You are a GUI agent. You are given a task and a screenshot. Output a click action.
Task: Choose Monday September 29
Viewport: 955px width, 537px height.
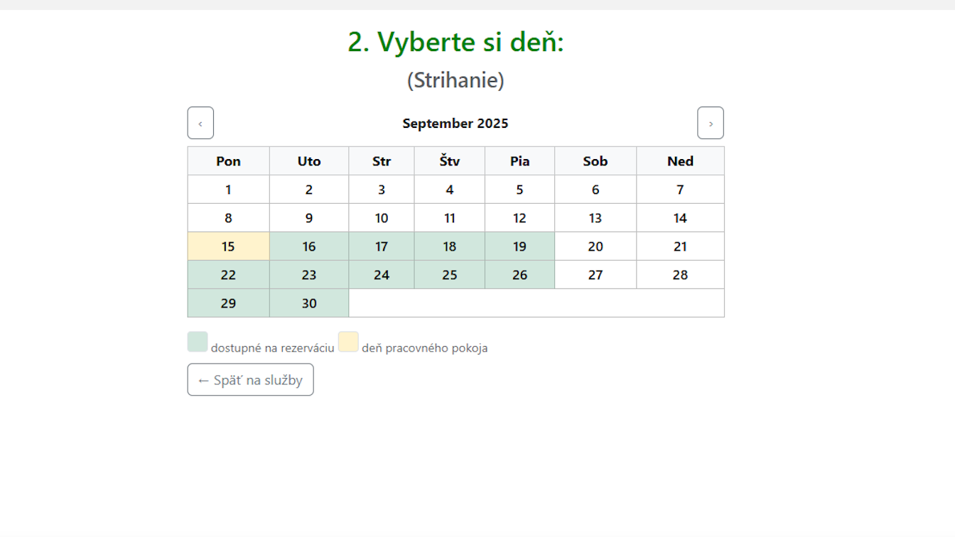[x=228, y=303]
